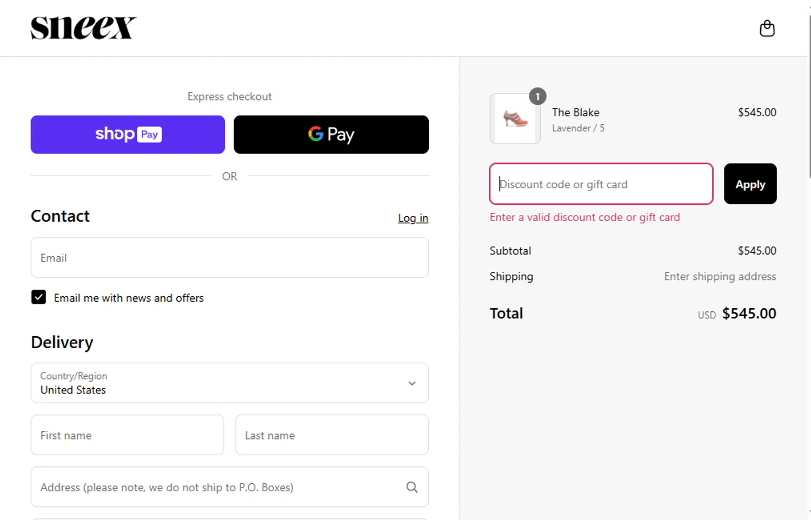811x520 pixels.
Task: Focus the Address input field
Action: click(x=230, y=487)
